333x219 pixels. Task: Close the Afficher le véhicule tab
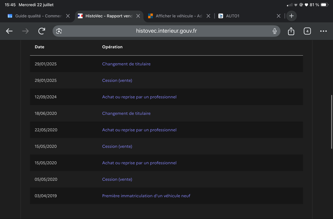(x=209, y=16)
